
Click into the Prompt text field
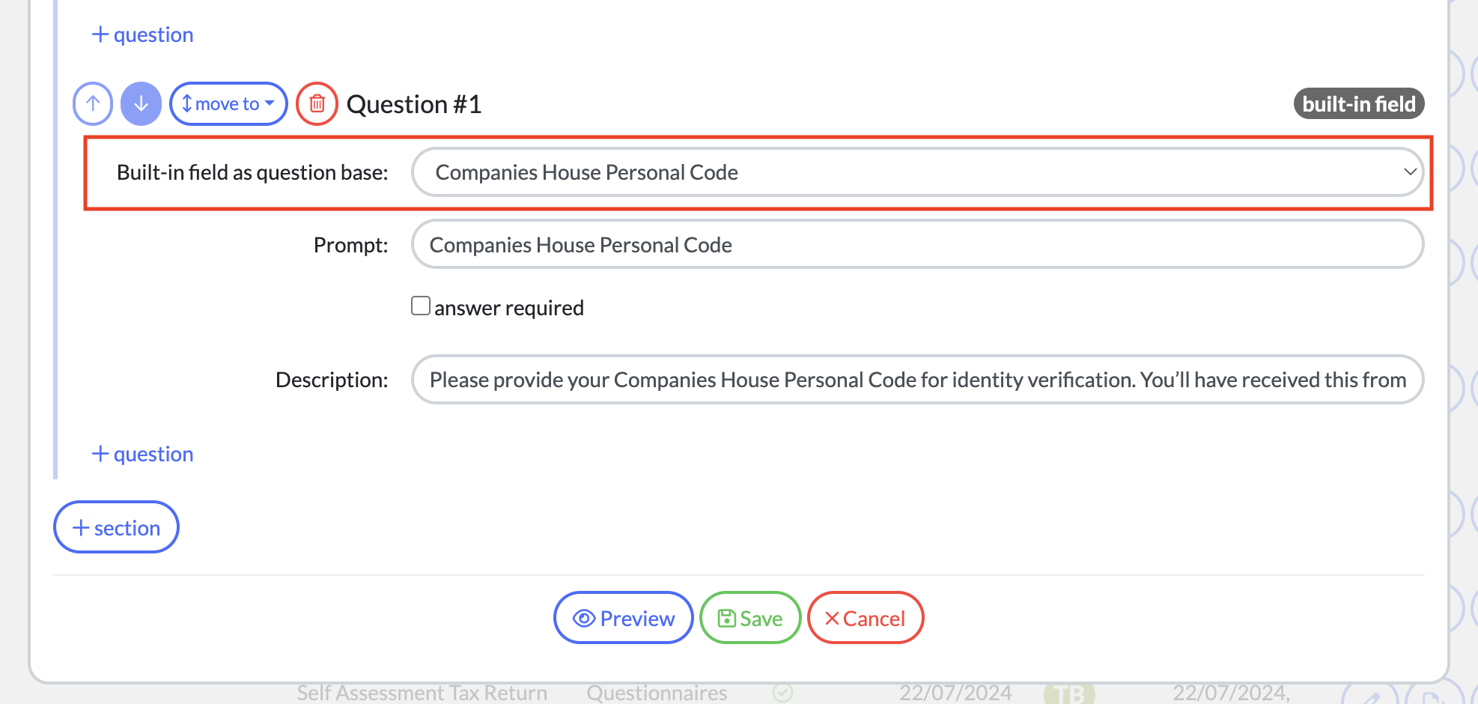pos(917,245)
